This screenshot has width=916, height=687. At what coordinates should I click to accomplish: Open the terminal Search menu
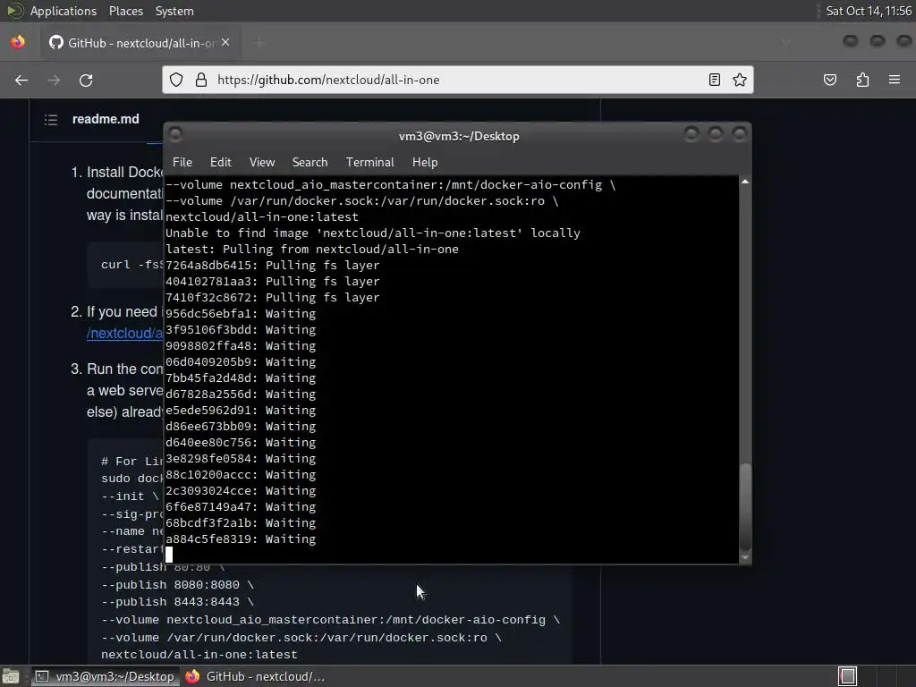pos(310,163)
